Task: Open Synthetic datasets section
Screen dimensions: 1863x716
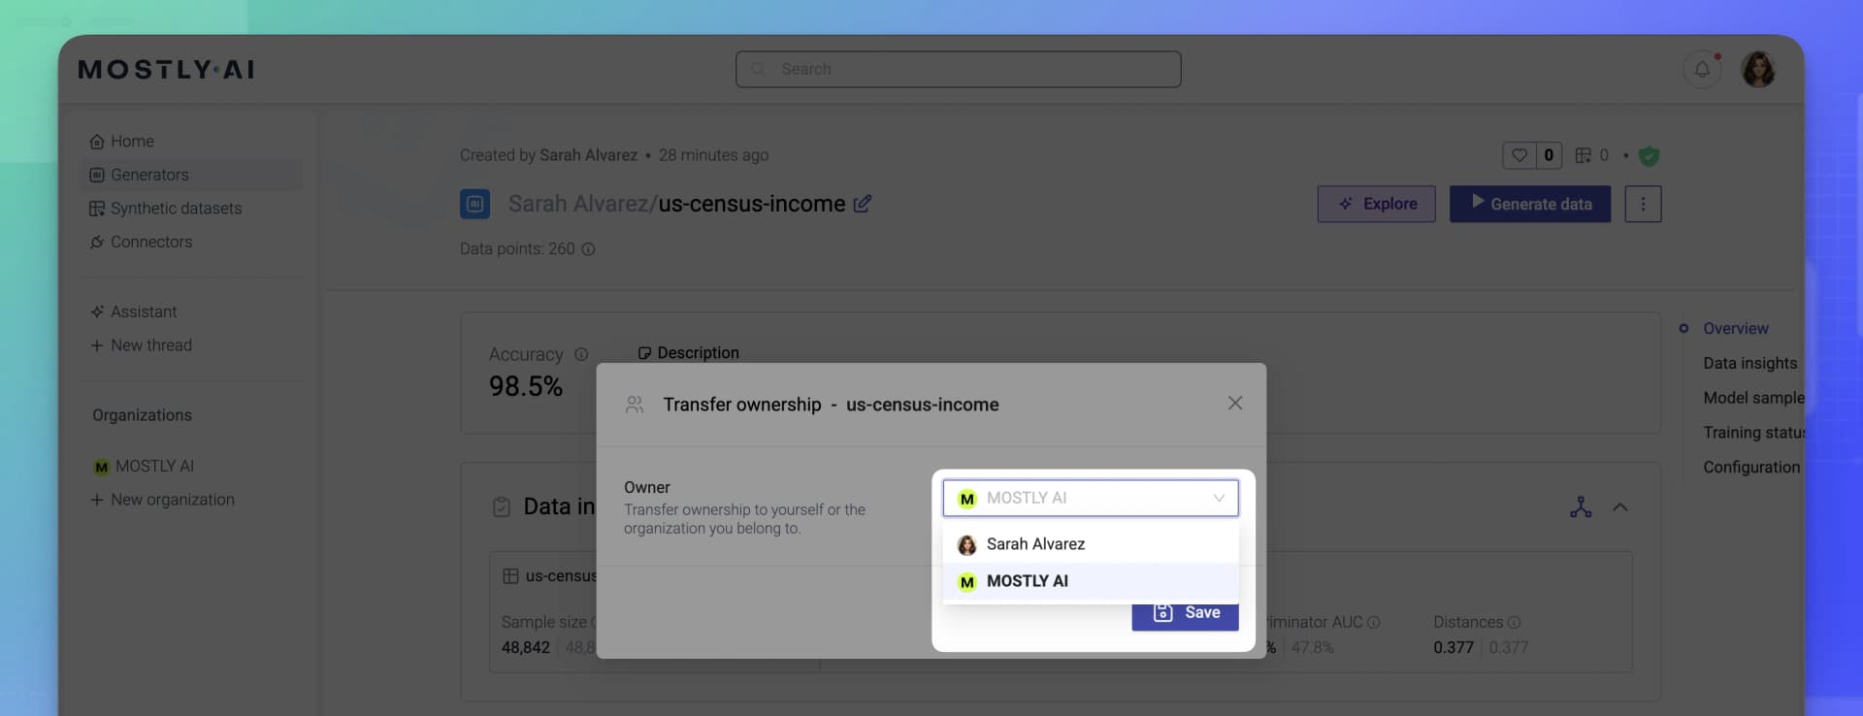Action: tap(166, 208)
